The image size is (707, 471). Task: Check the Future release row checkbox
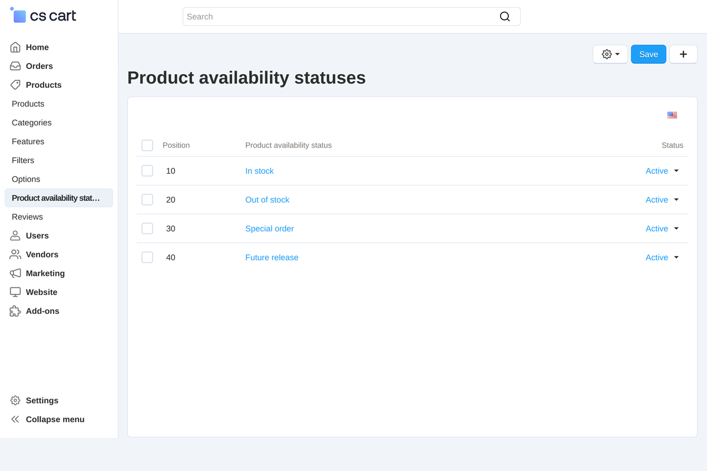pyautogui.click(x=147, y=257)
